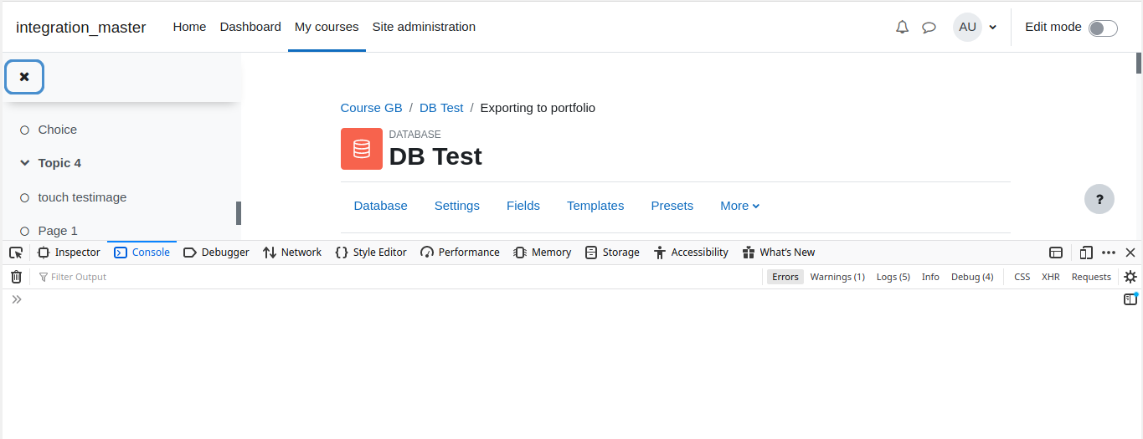This screenshot has height=439, width=1143.
Task: Toggle the Info console filter
Action: [x=930, y=277]
